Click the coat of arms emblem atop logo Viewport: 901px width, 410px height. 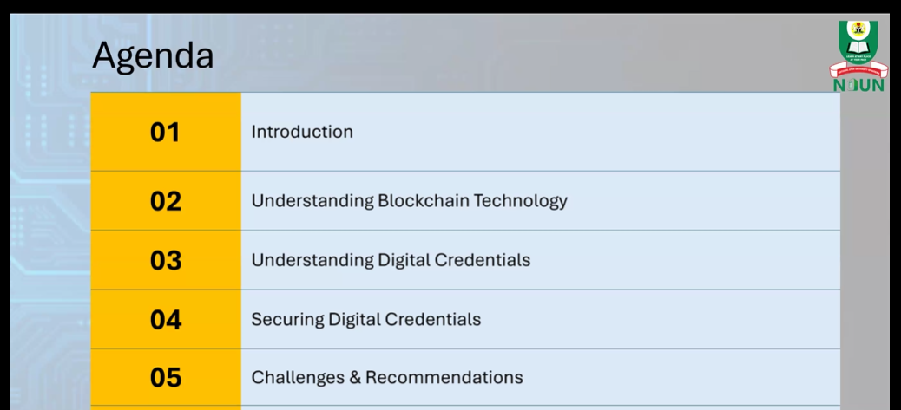[x=858, y=28]
